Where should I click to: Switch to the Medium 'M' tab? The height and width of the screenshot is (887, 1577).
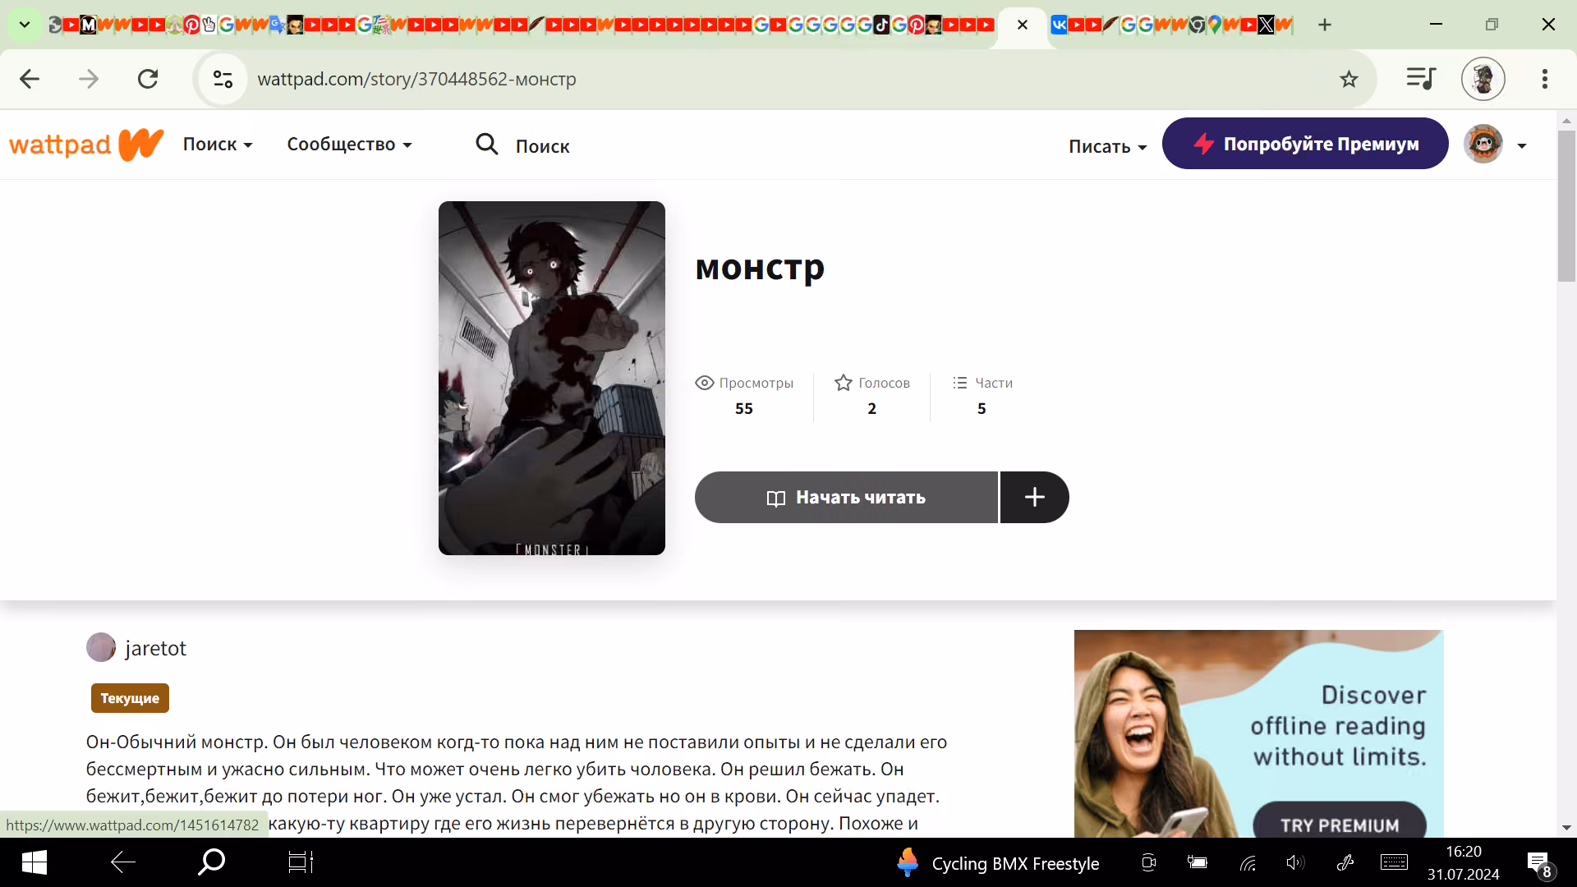pyautogui.click(x=89, y=25)
